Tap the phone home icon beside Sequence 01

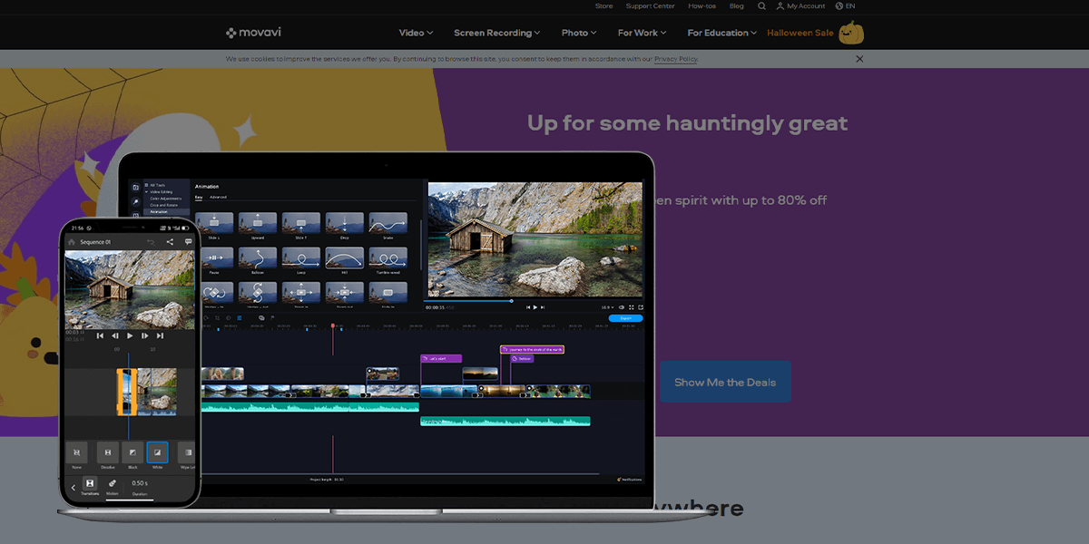coord(72,242)
